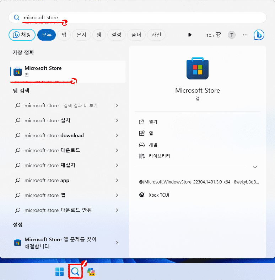
Task: Select the 문서 documents filter
Action: point(81,35)
